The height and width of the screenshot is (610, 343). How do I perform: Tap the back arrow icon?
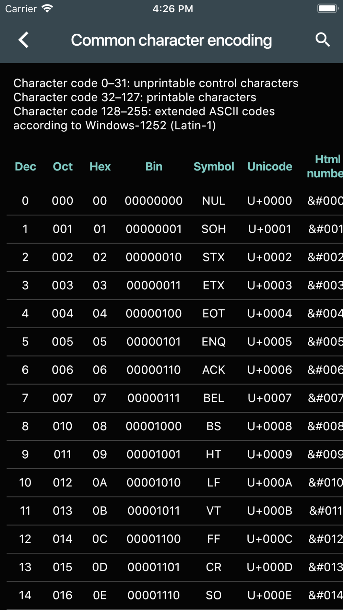(x=23, y=40)
